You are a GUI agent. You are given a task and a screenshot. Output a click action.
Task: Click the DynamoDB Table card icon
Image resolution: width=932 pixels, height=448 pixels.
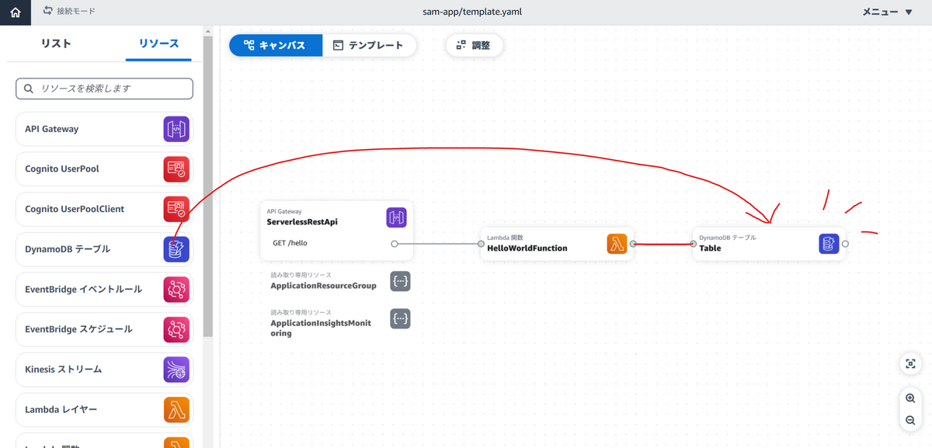click(829, 244)
